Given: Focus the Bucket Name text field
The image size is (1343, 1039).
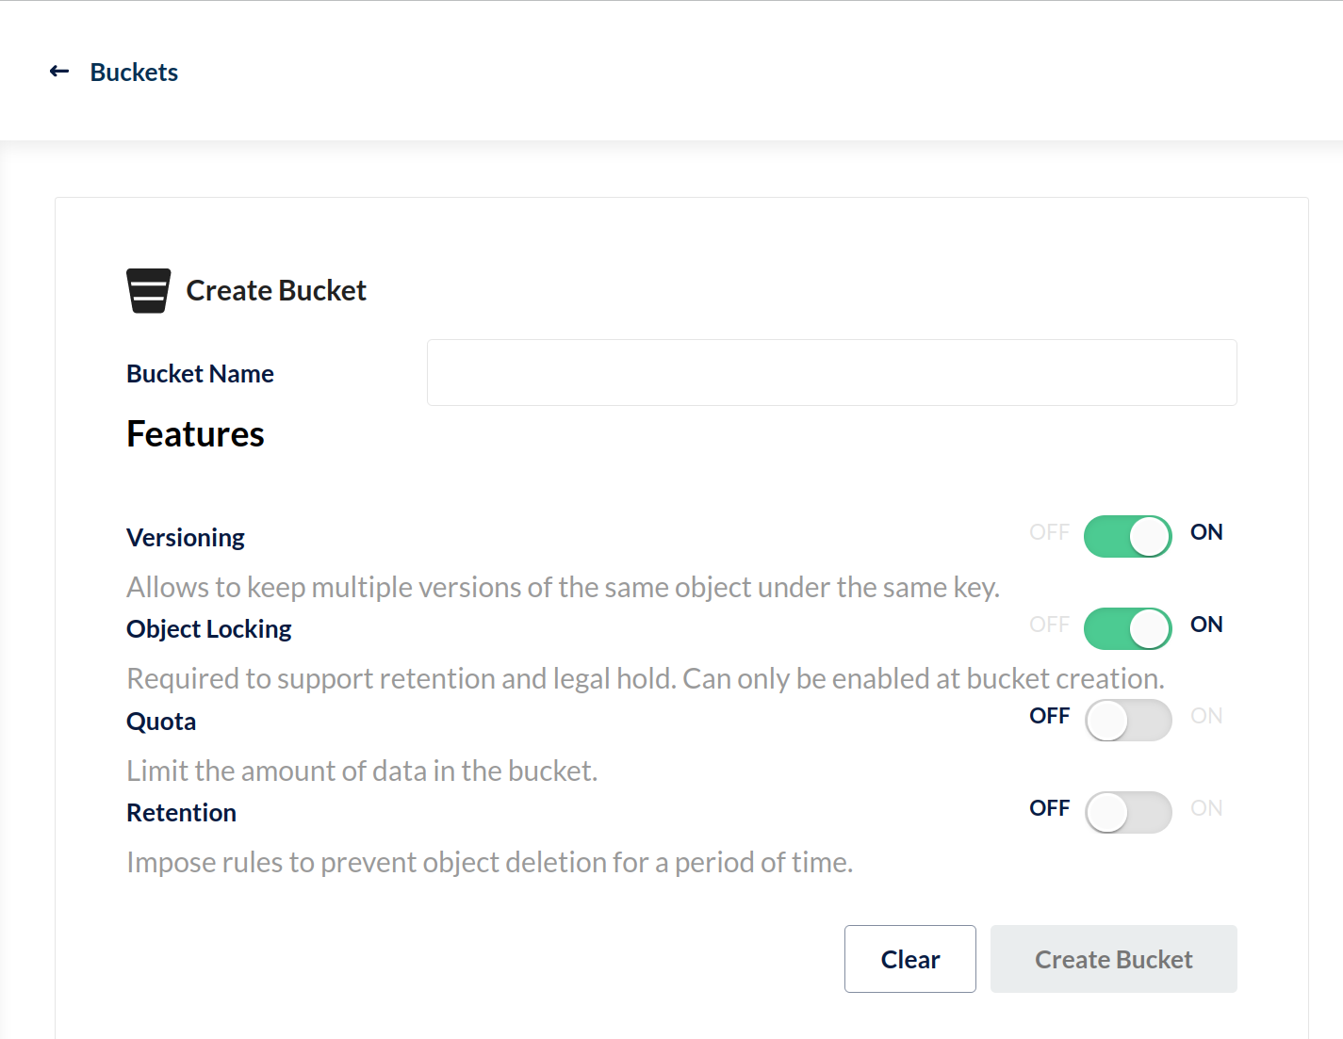Looking at the screenshot, I should 831,373.
